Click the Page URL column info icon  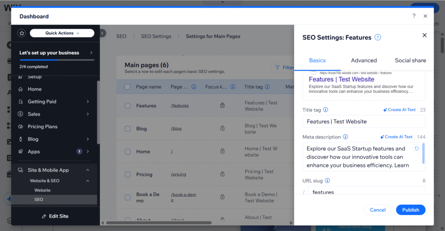click(x=194, y=87)
